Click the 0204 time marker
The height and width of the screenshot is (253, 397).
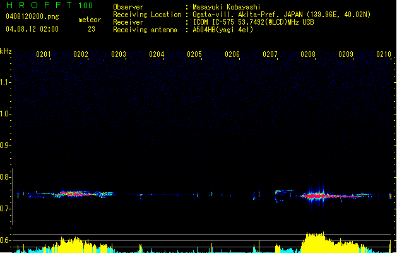point(157,54)
